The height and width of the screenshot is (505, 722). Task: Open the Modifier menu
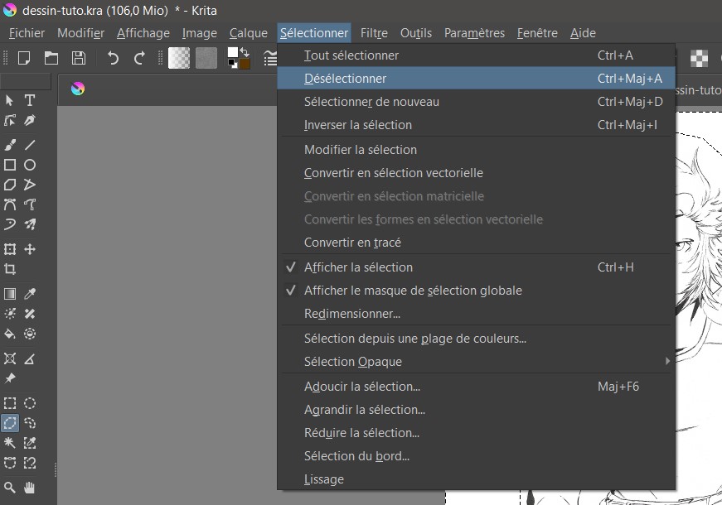tap(80, 33)
